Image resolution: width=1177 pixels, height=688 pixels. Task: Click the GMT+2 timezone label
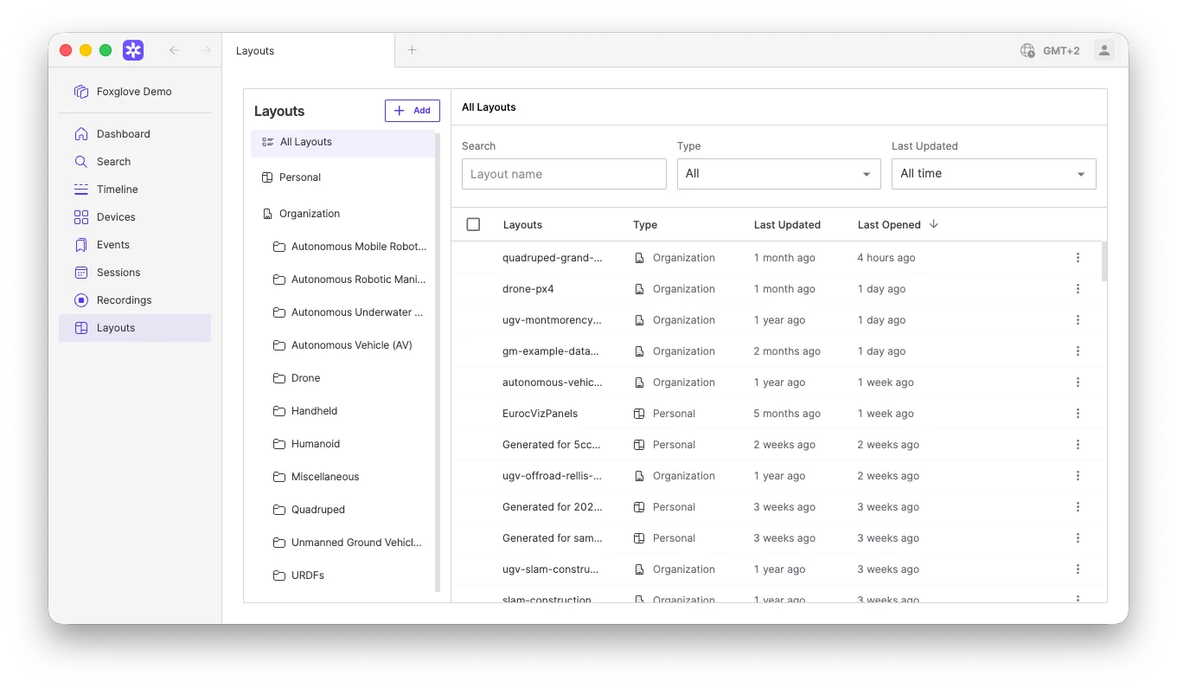pyautogui.click(x=1061, y=51)
